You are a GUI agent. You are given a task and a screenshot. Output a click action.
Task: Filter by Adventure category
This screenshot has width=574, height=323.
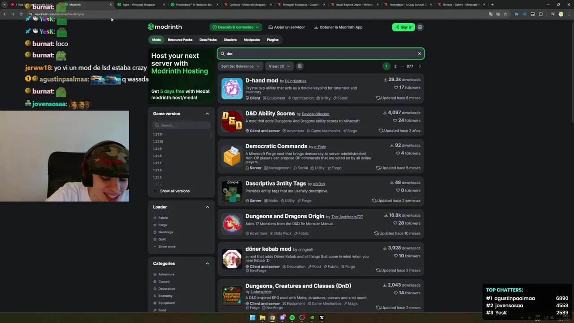coord(164,274)
